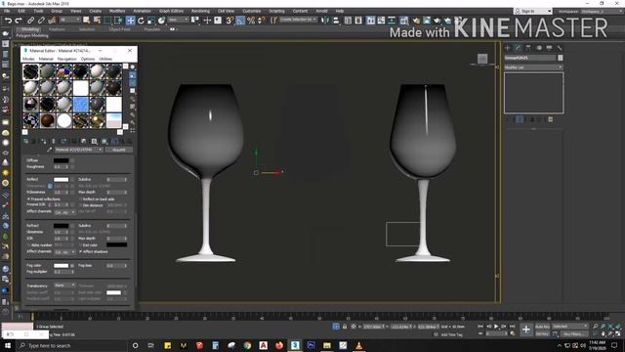The image size is (625, 352).
Task: Activate the Select and Scale tool
Action: tap(151, 21)
